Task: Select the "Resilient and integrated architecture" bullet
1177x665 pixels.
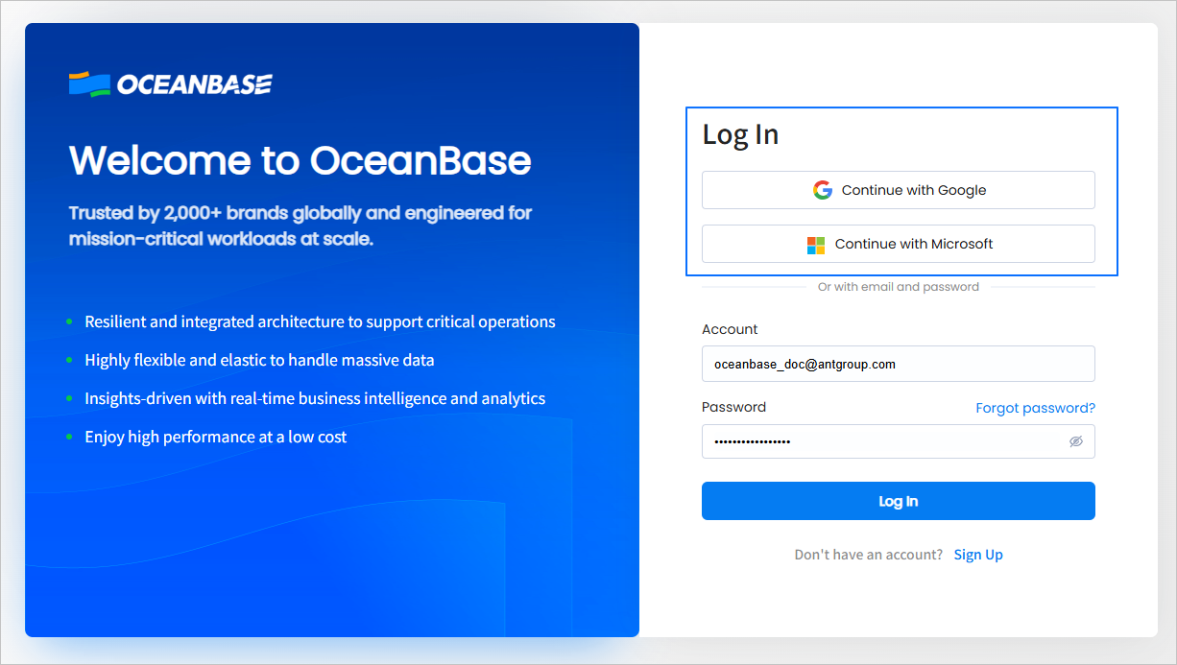Action: click(x=320, y=321)
